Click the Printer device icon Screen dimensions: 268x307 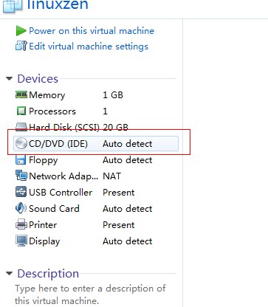21,224
